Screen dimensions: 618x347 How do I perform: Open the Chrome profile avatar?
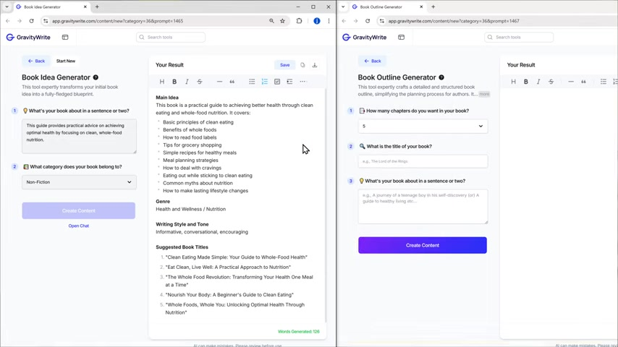[x=317, y=21]
